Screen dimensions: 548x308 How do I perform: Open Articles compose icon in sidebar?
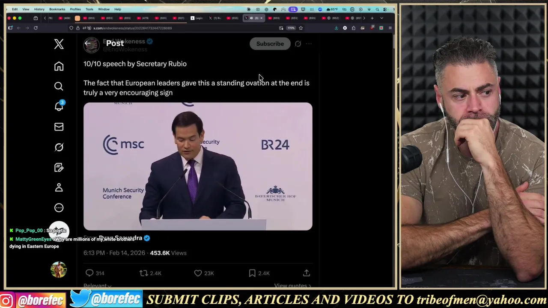[x=59, y=167]
